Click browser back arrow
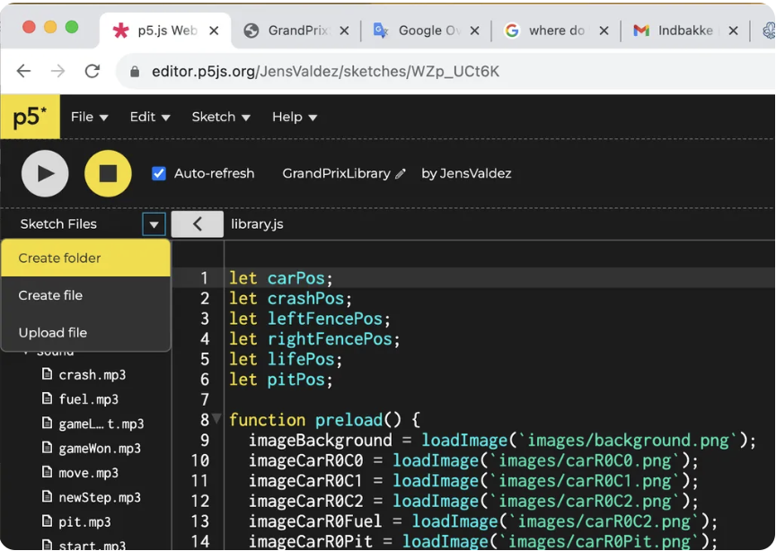Image resolution: width=776 pixels, height=551 pixels. tap(24, 71)
